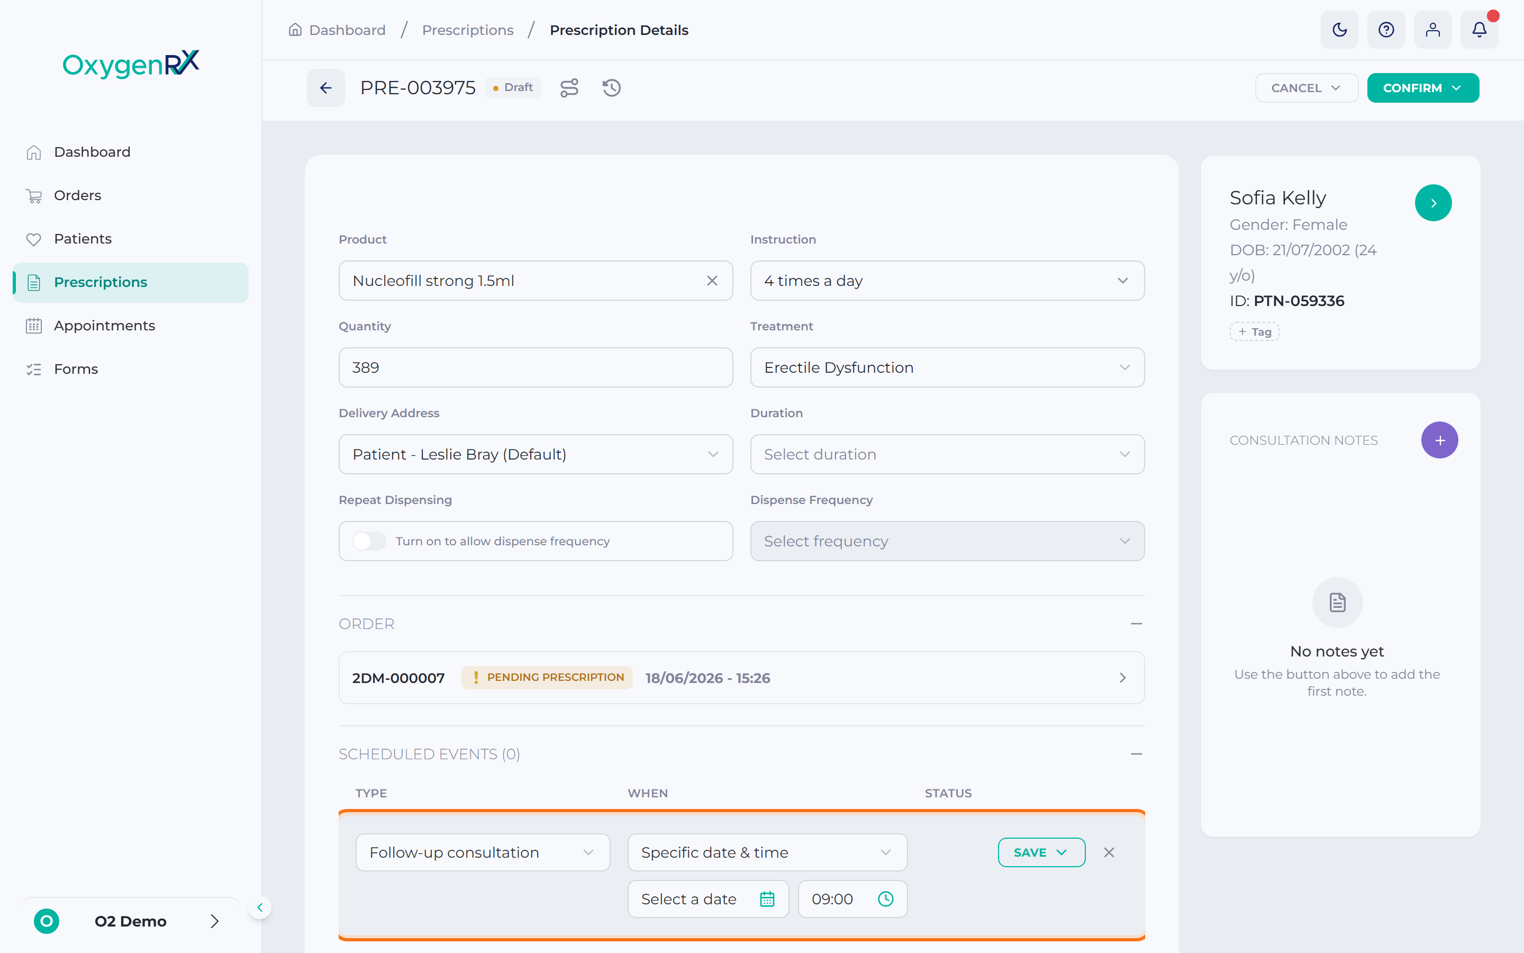
Task: Click the Dashboard home icon in breadcrumb
Action: coord(295,30)
